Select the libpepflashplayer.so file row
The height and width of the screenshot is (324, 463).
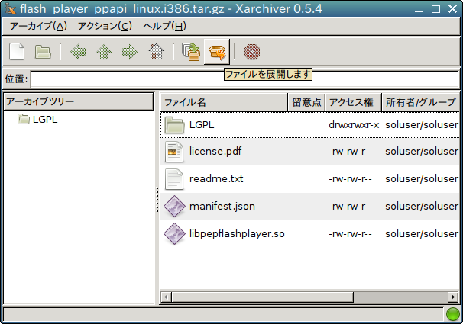(x=309, y=233)
